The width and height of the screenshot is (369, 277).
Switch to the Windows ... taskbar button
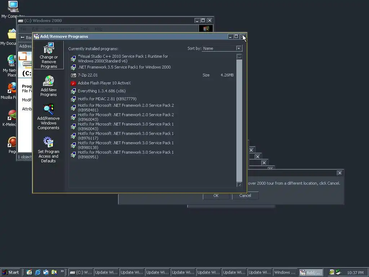pos(285,272)
